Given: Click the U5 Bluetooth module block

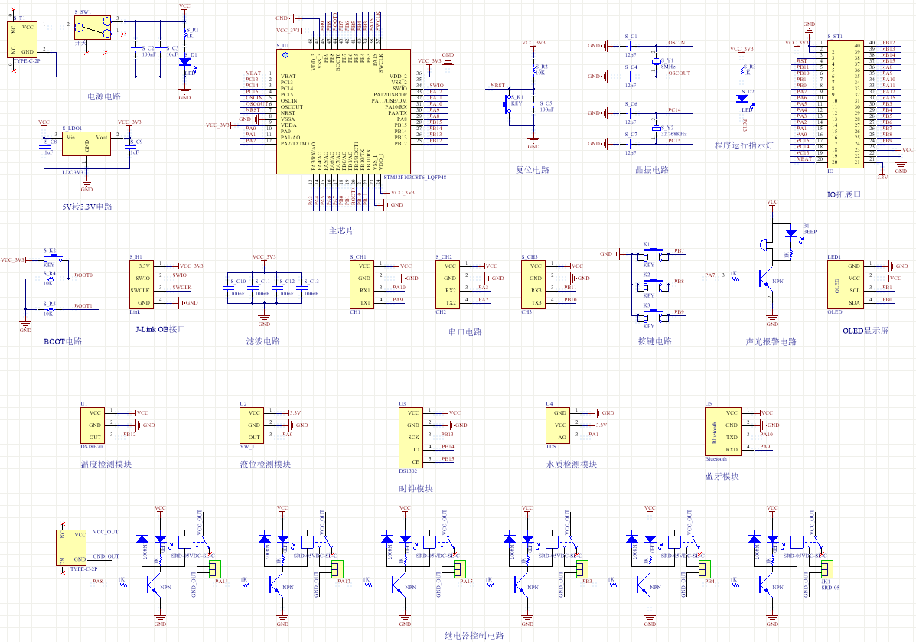Looking at the screenshot, I should coord(723,432).
